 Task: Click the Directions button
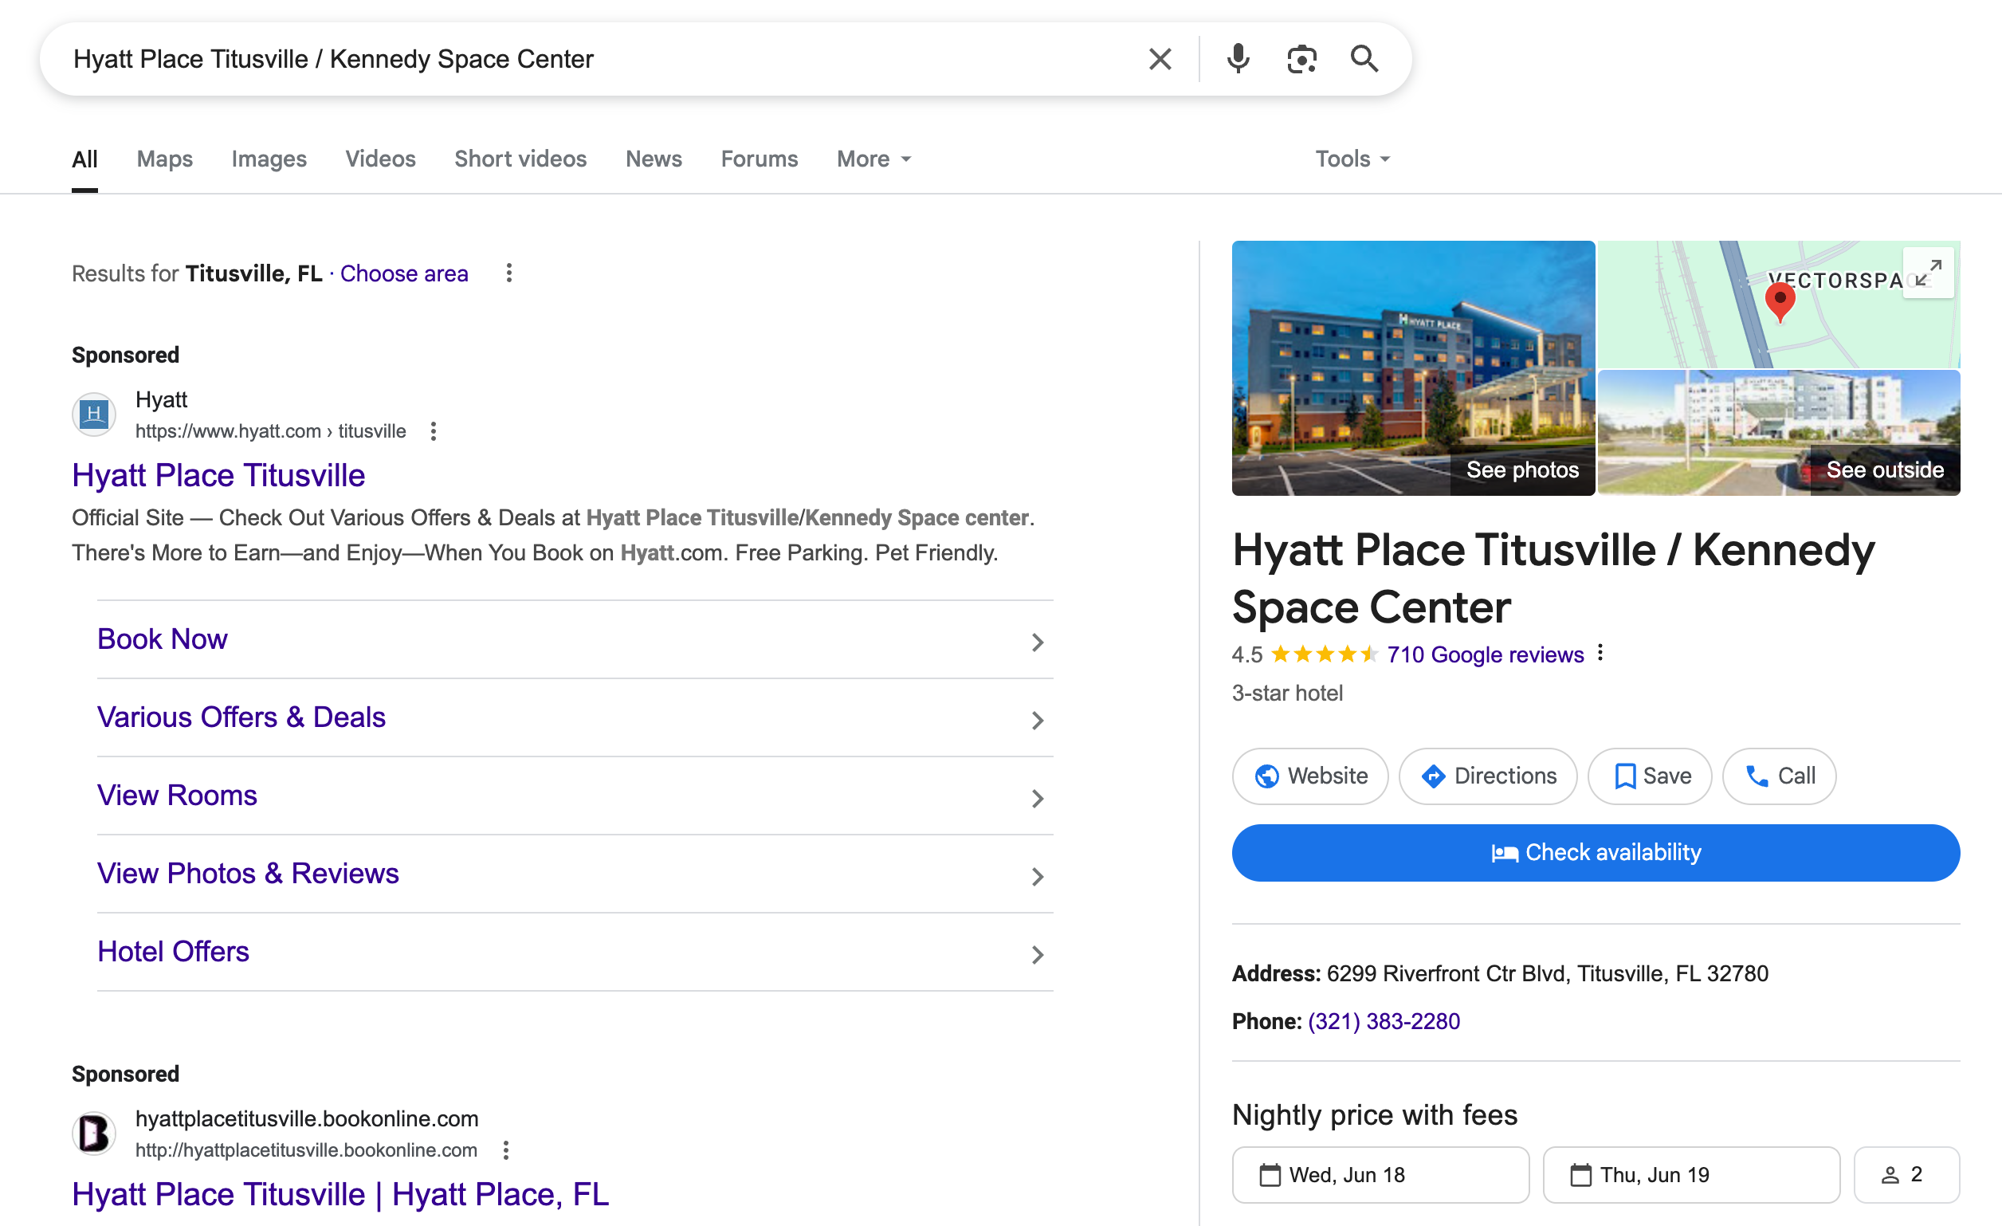click(1488, 776)
